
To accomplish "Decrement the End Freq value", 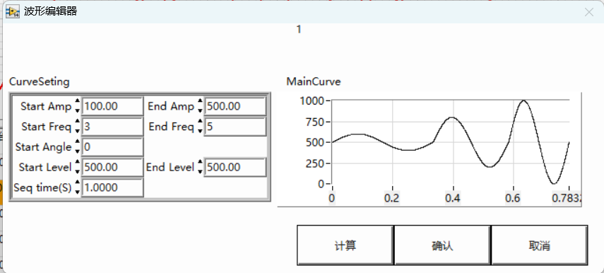I will click(x=200, y=131).
